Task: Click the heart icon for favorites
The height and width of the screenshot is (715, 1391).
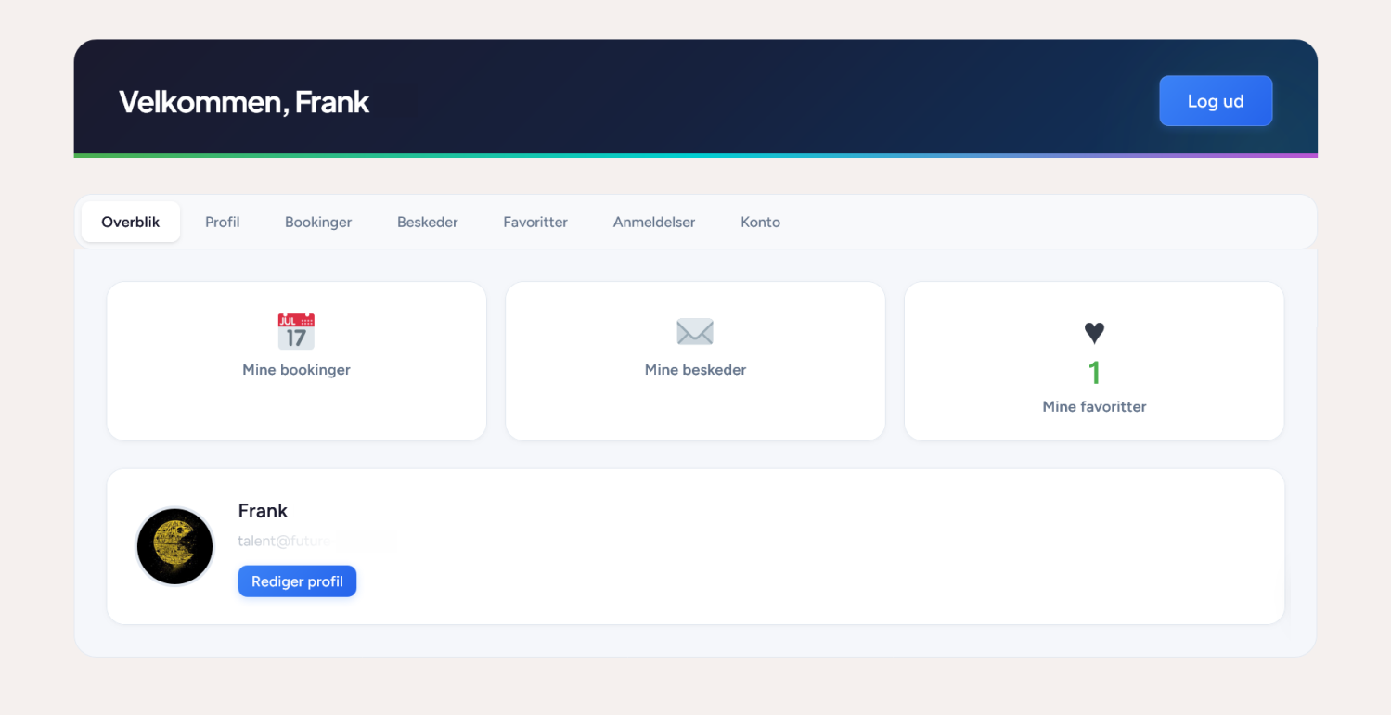Action: pos(1094,333)
